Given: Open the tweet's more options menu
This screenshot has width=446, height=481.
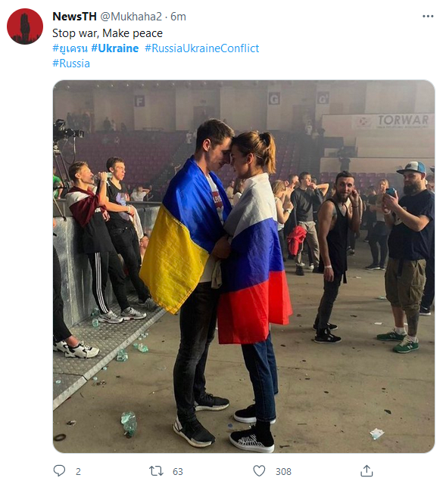Looking at the screenshot, I should coord(428,16).
